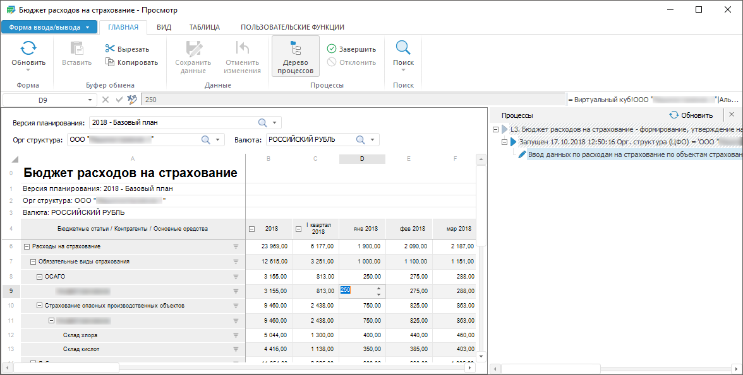Open the Версия планирования dropdown
This screenshot has width=743, height=375.
click(x=275, y=122)
